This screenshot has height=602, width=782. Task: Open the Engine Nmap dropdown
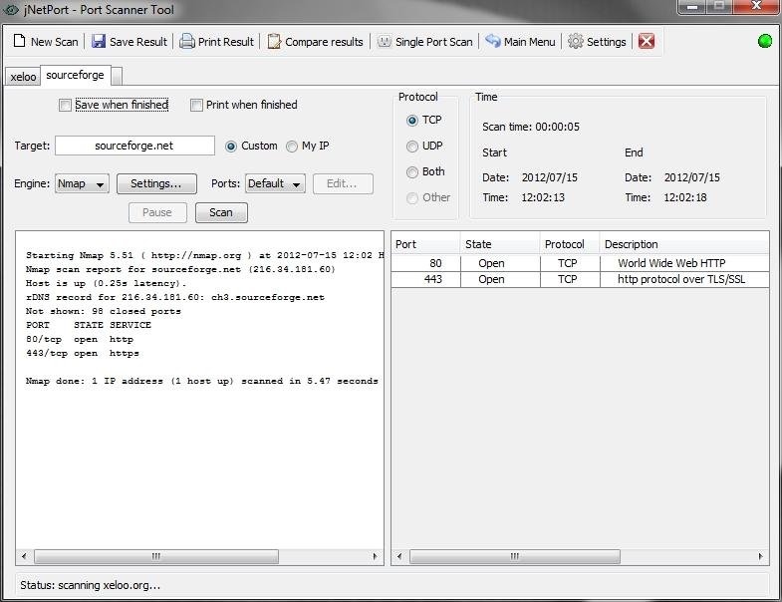point(82,183)
